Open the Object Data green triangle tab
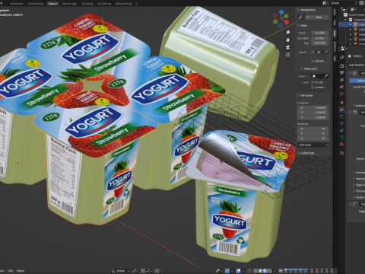This screenshot has width=365, height=274. [x=341, y=137]
